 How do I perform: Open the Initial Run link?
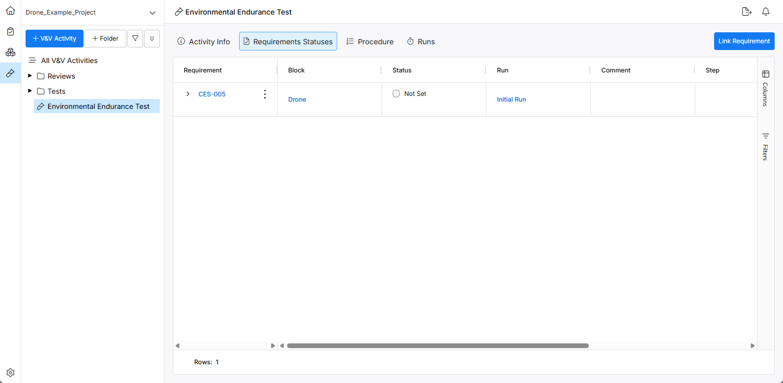point(511,100)
